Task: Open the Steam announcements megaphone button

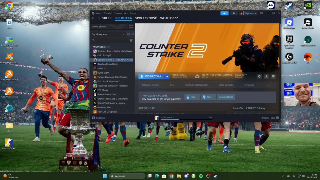Action: click(224, 13)
